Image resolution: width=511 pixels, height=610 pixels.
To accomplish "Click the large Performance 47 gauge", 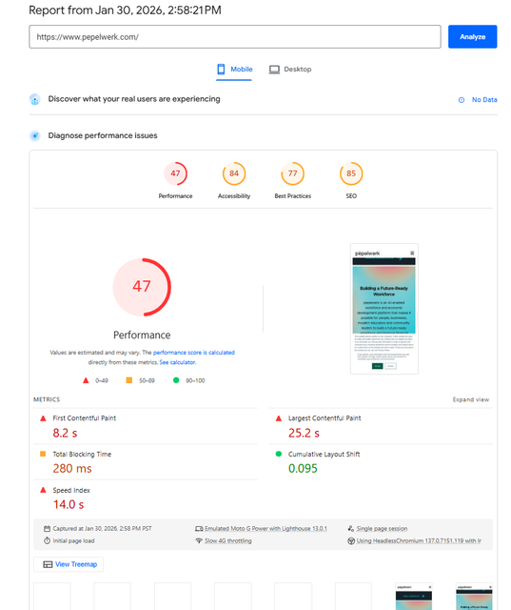I will point(142,287).
